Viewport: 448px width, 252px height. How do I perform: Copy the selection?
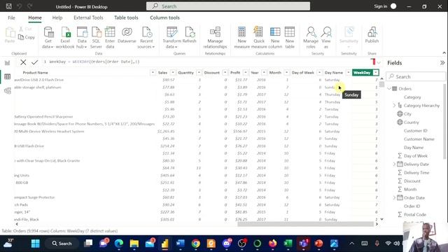click(x=27, y=37)
